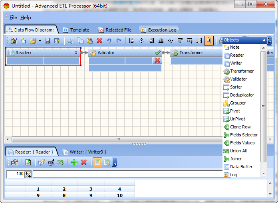Align the objects' vertical centers

(x=171, y=41)
